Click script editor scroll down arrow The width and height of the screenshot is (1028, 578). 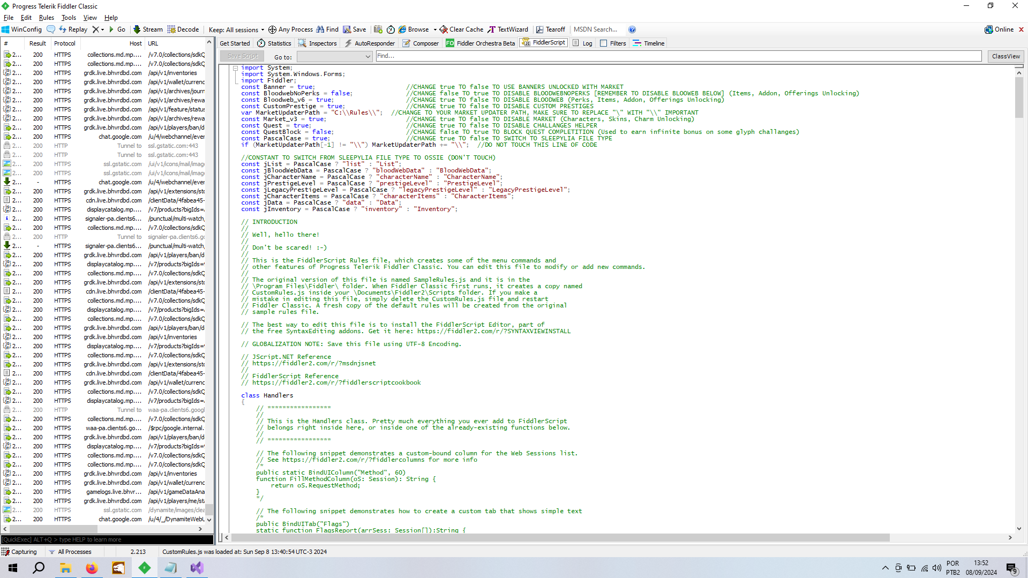[x=1019, y=529]
